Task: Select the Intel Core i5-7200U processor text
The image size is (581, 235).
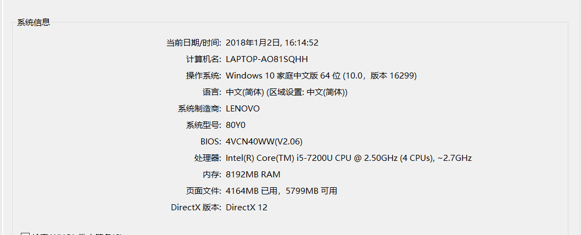Action: (348, 158)
